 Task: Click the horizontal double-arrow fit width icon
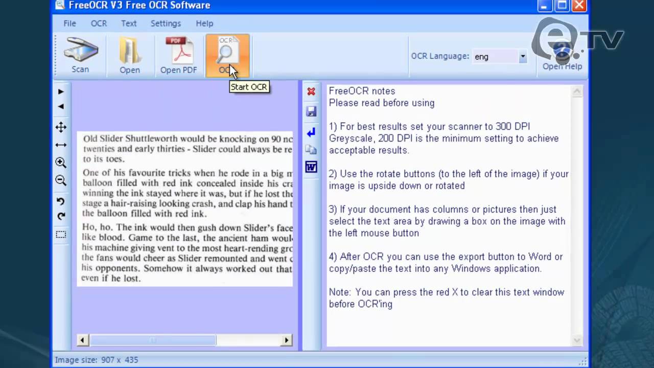pyautogui.click(x=61, y=145)
